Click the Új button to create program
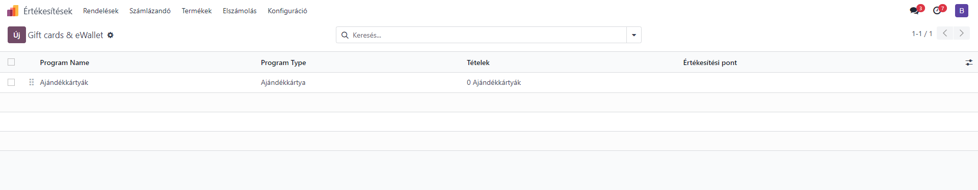Image resolution: width=978 pixels, height=190 pixels. point(17,35)
